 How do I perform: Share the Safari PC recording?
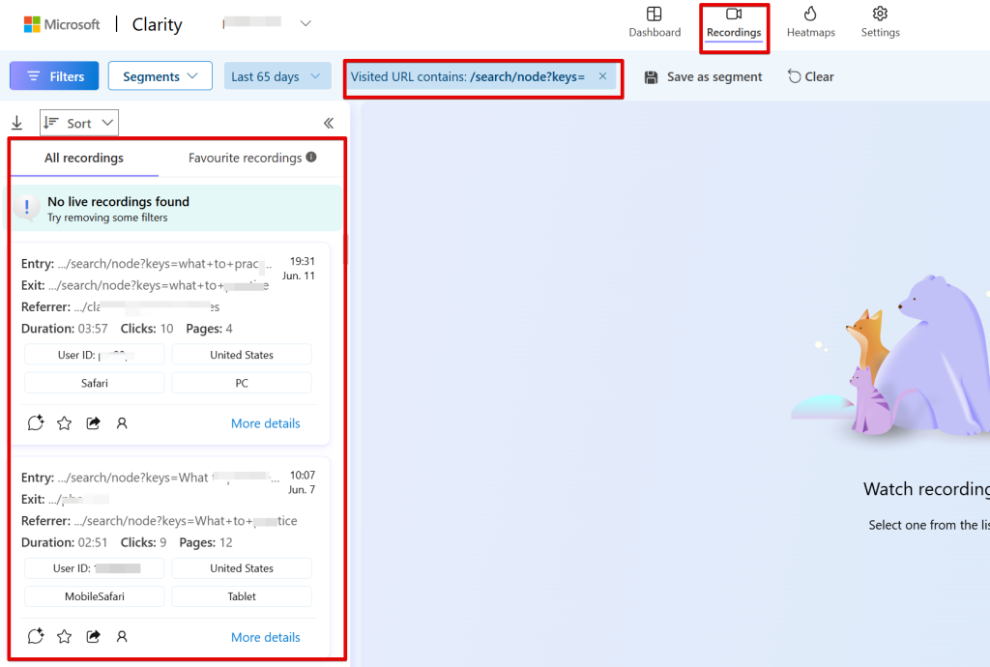click(x=94, y=422)
